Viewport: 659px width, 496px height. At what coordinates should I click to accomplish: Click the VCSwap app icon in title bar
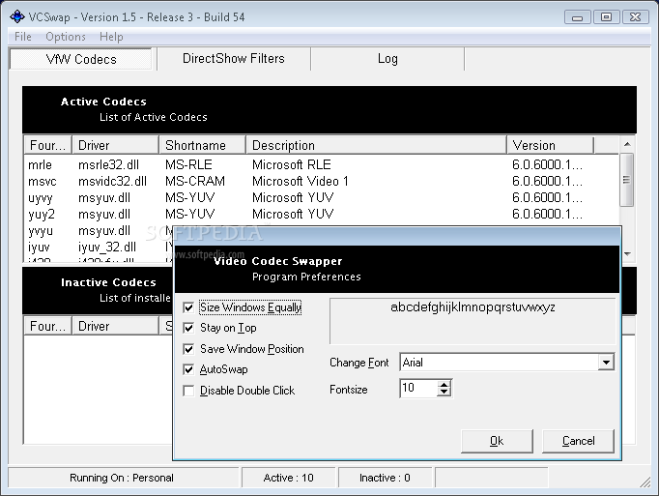[17, 16]
